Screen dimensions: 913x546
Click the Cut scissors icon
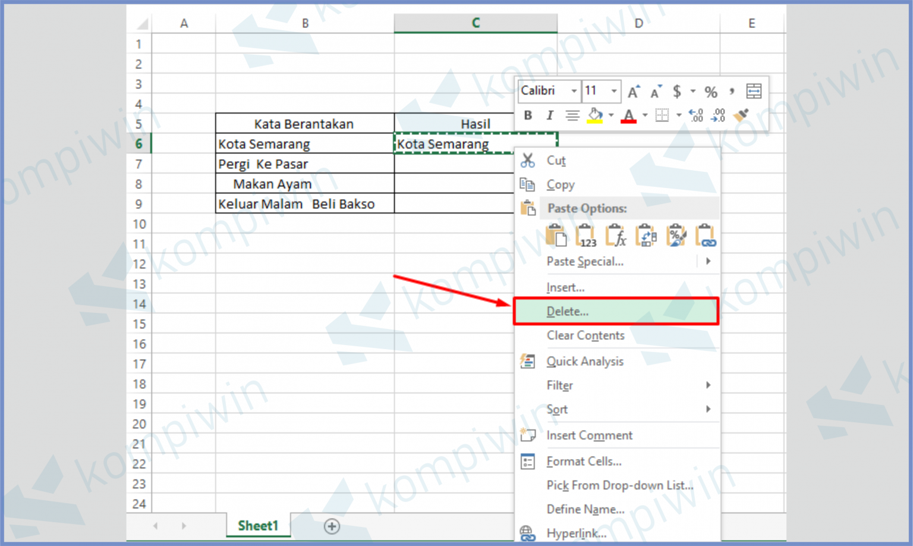(x=528, y=160)
